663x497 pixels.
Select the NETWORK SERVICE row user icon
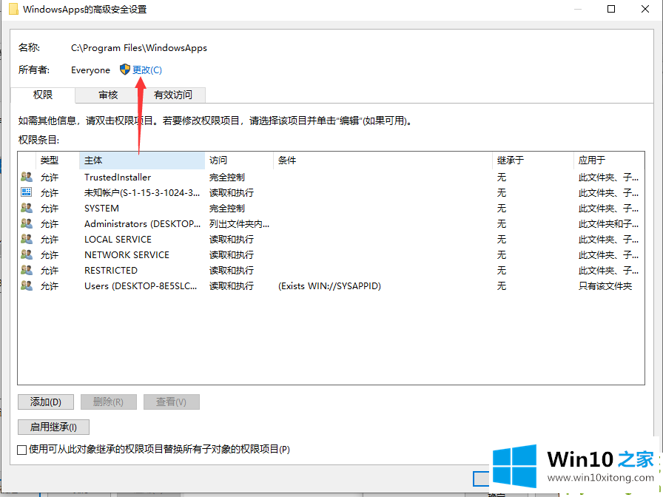pos(27,255)
